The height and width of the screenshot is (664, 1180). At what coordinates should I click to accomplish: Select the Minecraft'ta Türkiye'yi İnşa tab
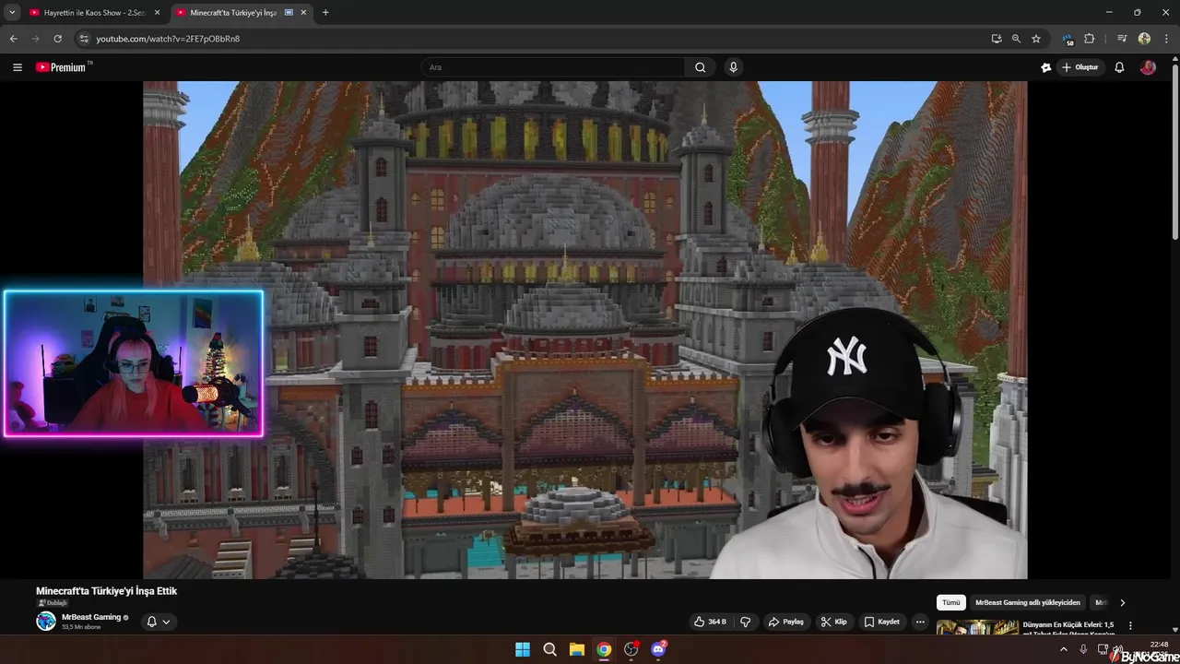tap(233, 13)
